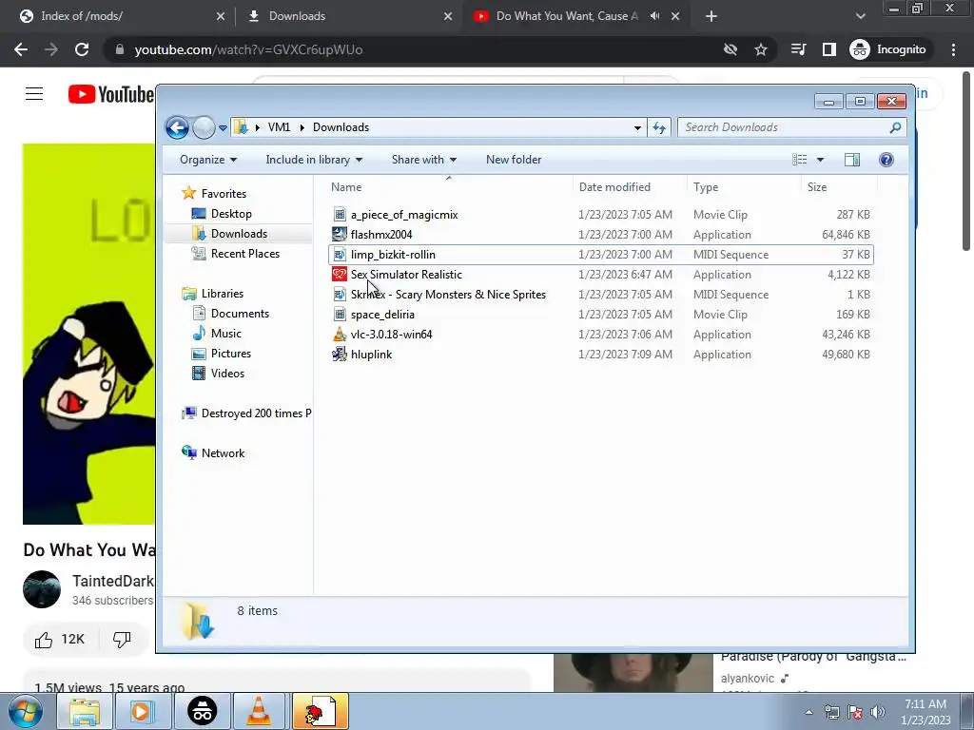The width and height of the screenshot is (974, 730).
Task: Open VLC from the taskbar
Action: coord(259,711)
